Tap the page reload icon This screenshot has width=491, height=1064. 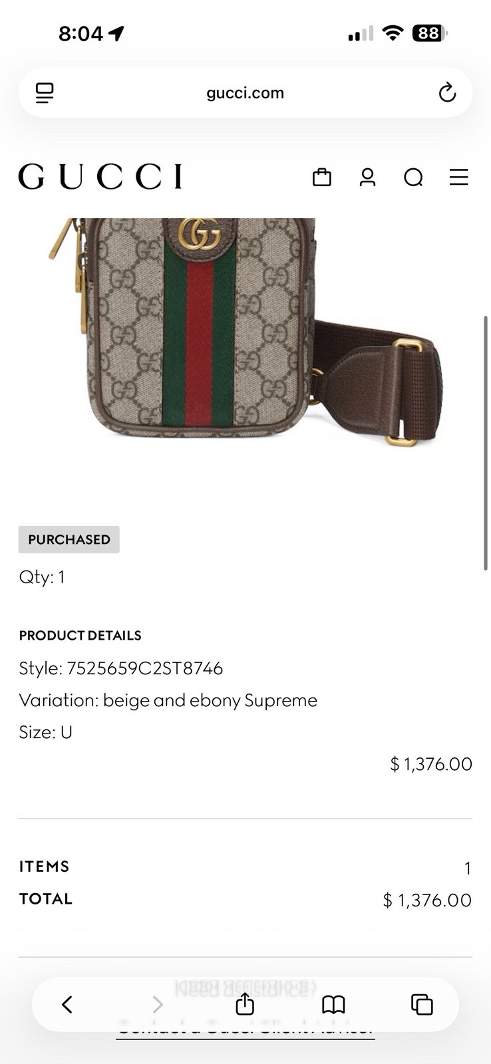(x=447, y=92)
